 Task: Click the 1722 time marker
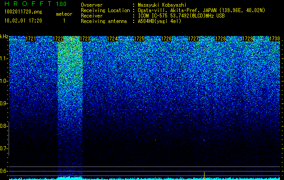tap(58, 39)
